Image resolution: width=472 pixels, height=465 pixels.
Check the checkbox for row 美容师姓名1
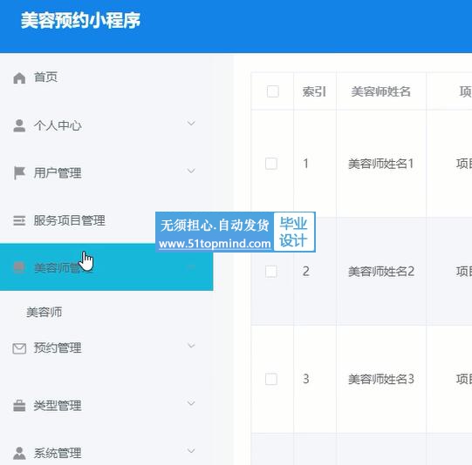271,164
